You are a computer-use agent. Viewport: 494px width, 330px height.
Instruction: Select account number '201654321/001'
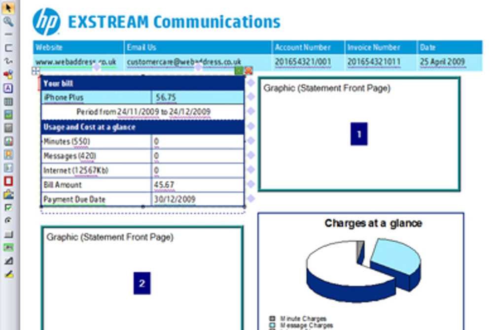(303, 62)
